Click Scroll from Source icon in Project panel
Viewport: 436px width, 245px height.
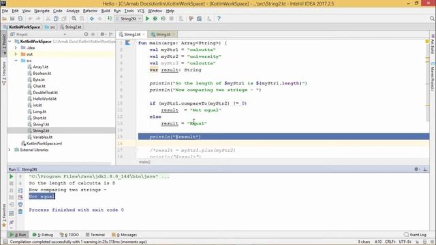click(x=86, y=34)
